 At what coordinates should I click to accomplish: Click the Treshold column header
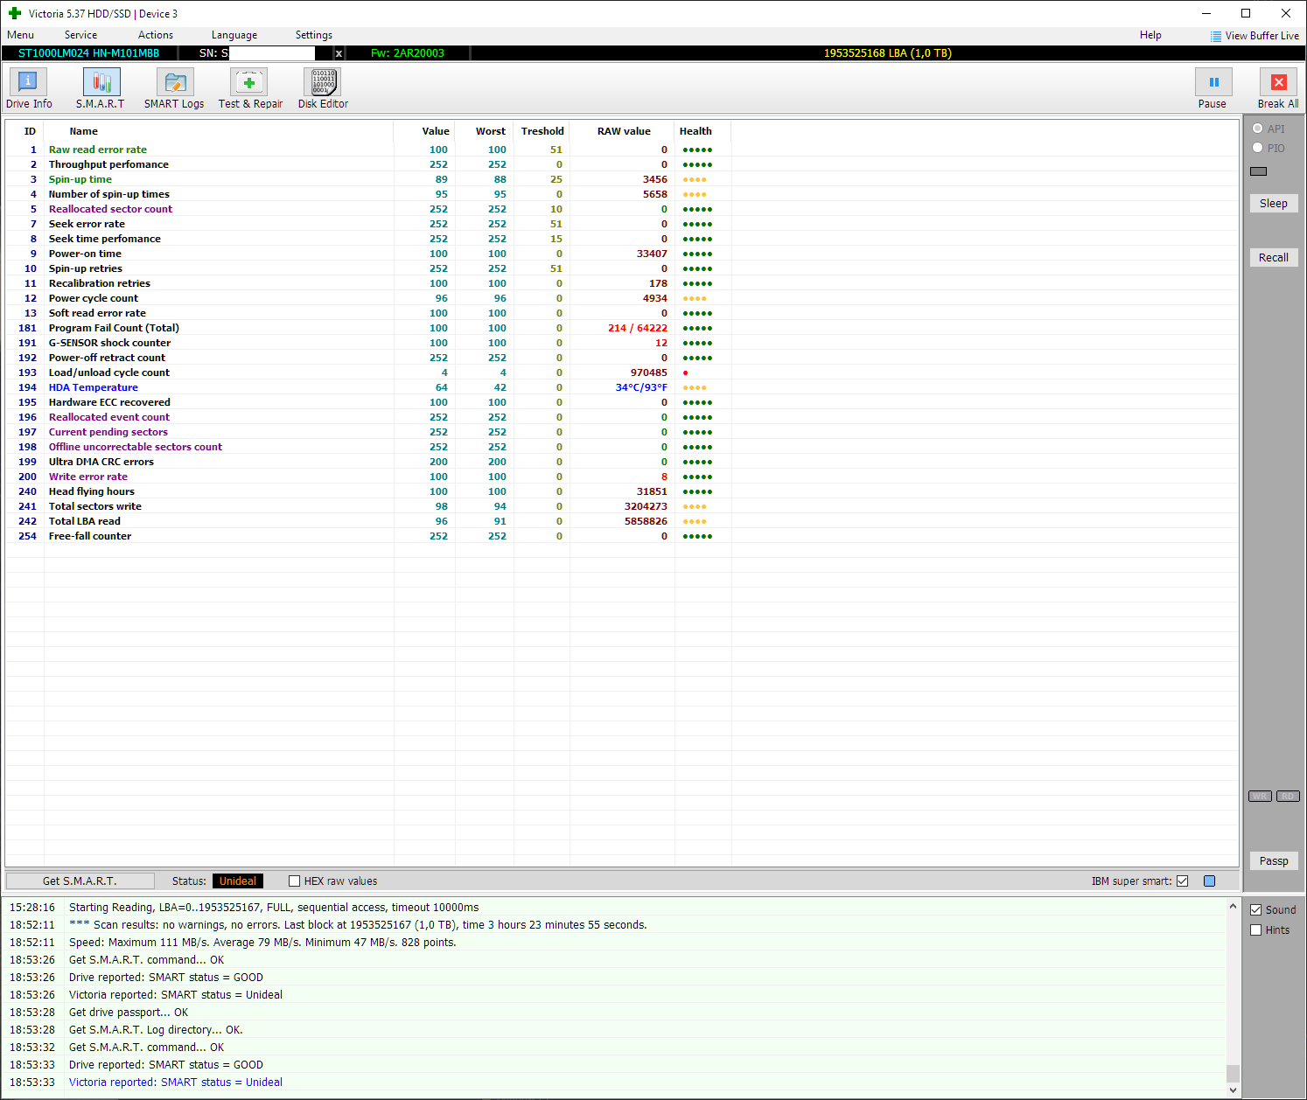542,131
